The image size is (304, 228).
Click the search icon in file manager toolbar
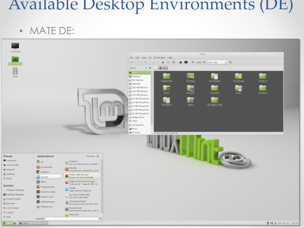coord(230,62)
